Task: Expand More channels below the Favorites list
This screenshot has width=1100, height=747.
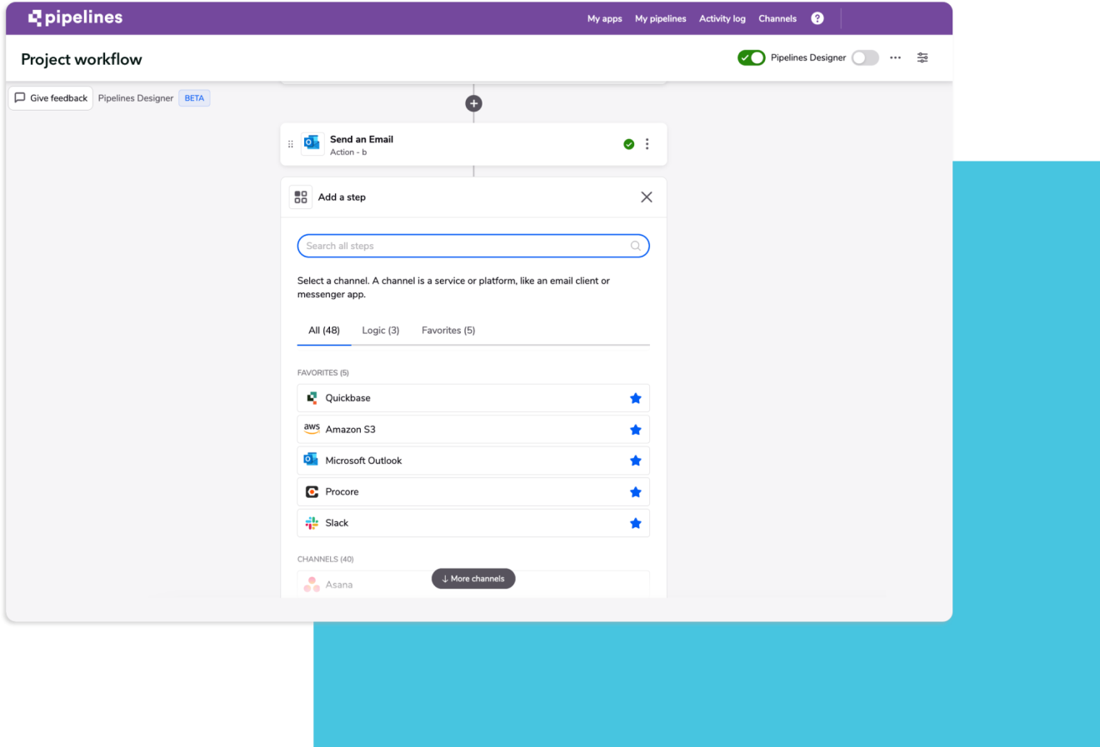Action: (473, 578)
